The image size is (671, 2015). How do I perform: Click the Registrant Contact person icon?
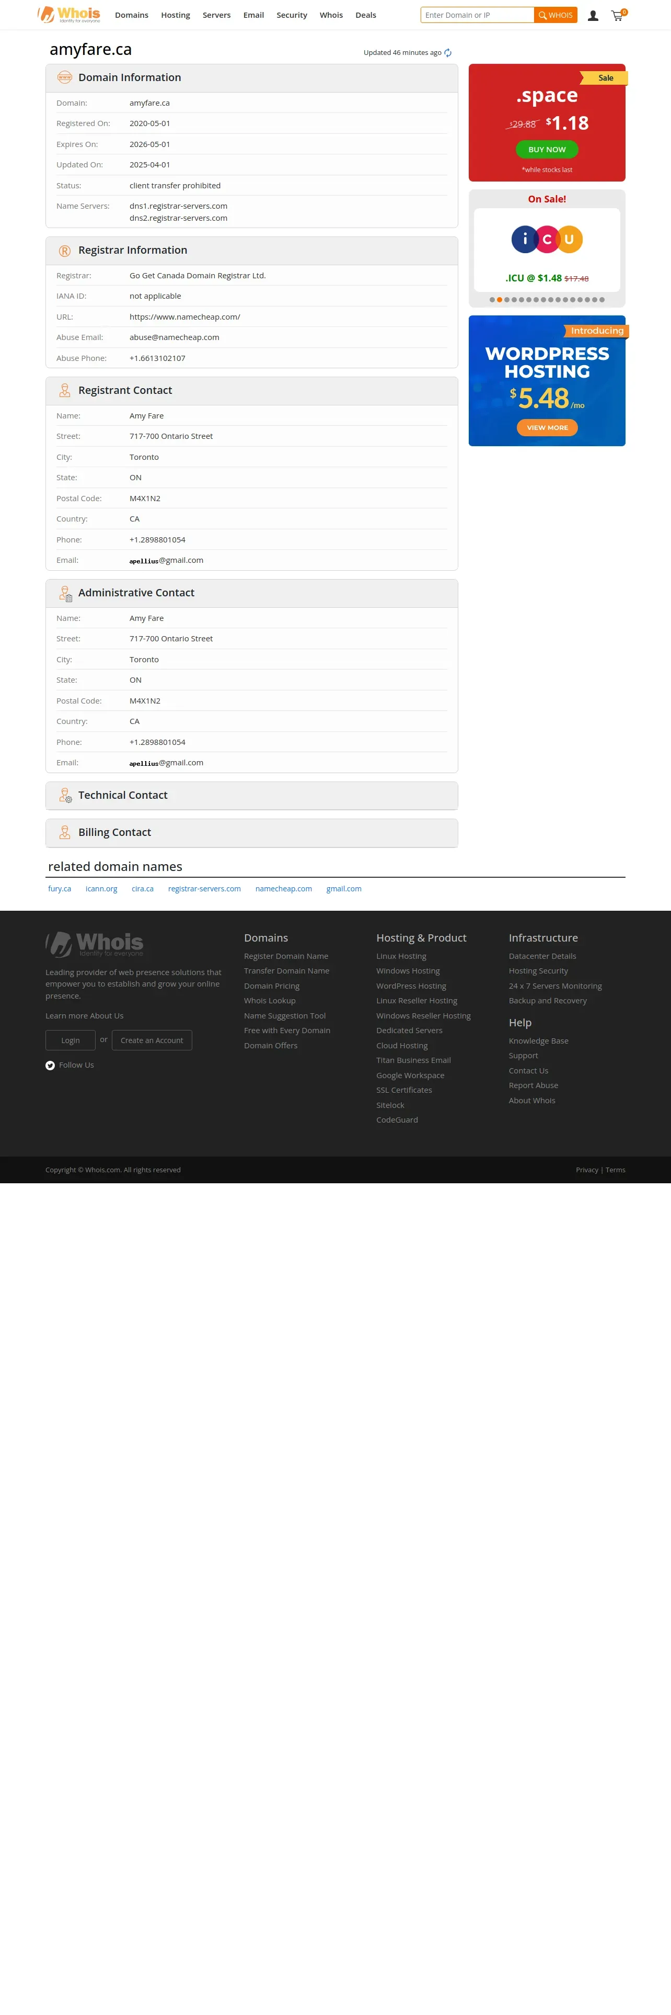click(x=65, y=390)
